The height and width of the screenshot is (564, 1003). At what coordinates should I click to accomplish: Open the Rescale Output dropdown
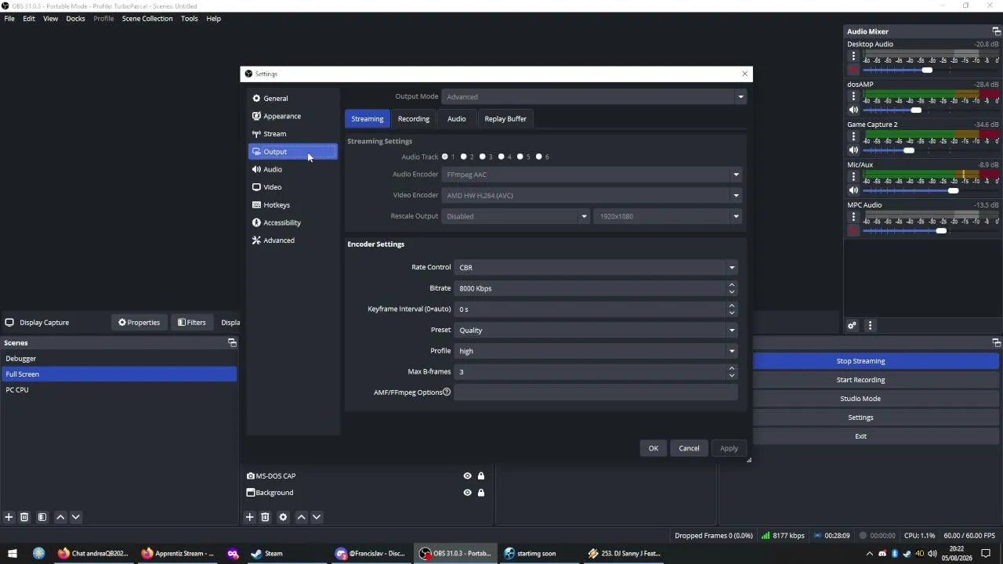coord(515,216)
